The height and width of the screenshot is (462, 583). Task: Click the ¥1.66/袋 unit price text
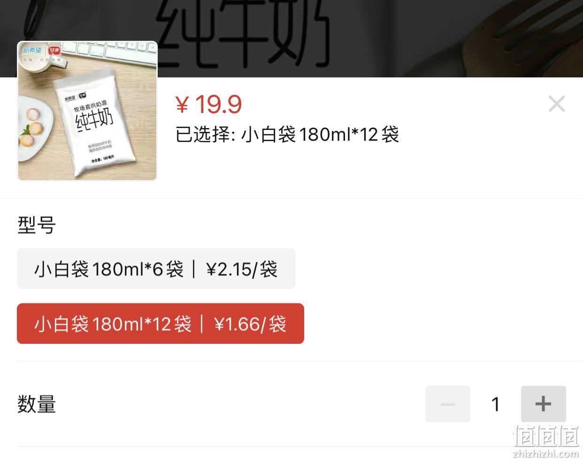pos(250,324)
